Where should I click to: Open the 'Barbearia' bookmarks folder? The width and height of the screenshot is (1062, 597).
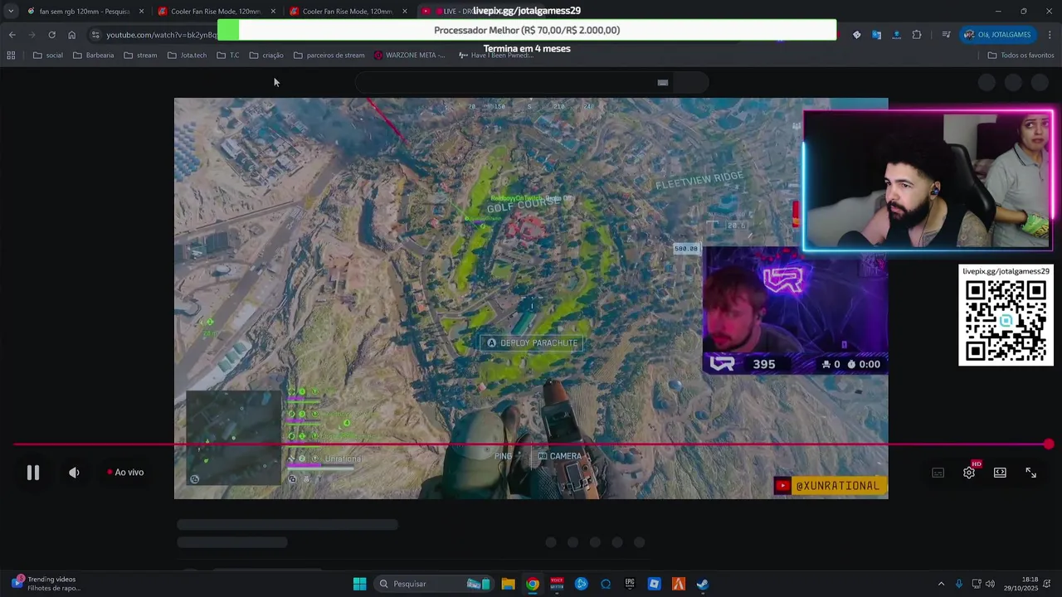93,56
